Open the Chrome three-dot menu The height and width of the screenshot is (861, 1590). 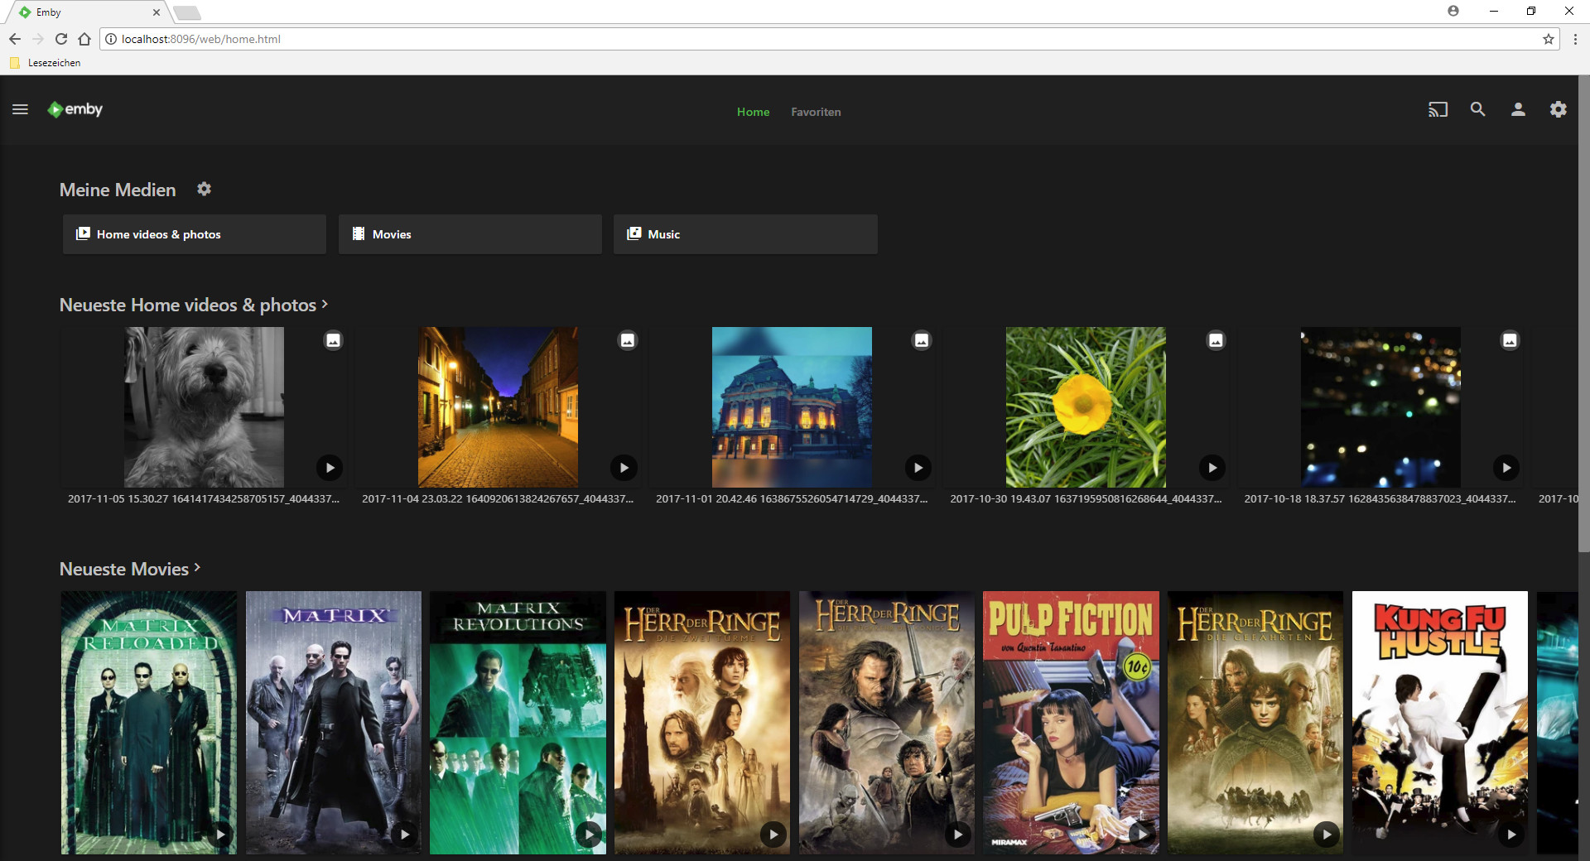[1575, 39]
